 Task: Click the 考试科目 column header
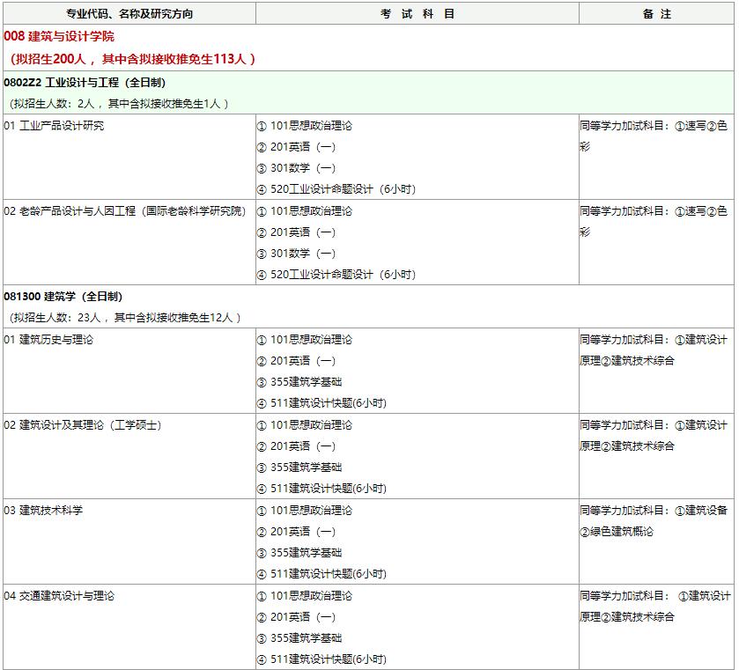click(x=418, y=14)
